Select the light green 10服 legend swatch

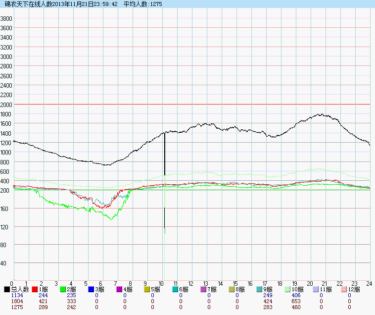288,289
